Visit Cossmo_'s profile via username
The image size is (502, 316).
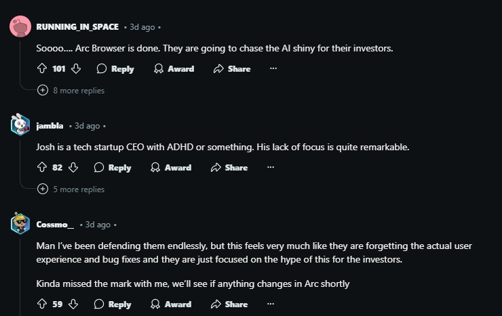[x=55, y=225]
